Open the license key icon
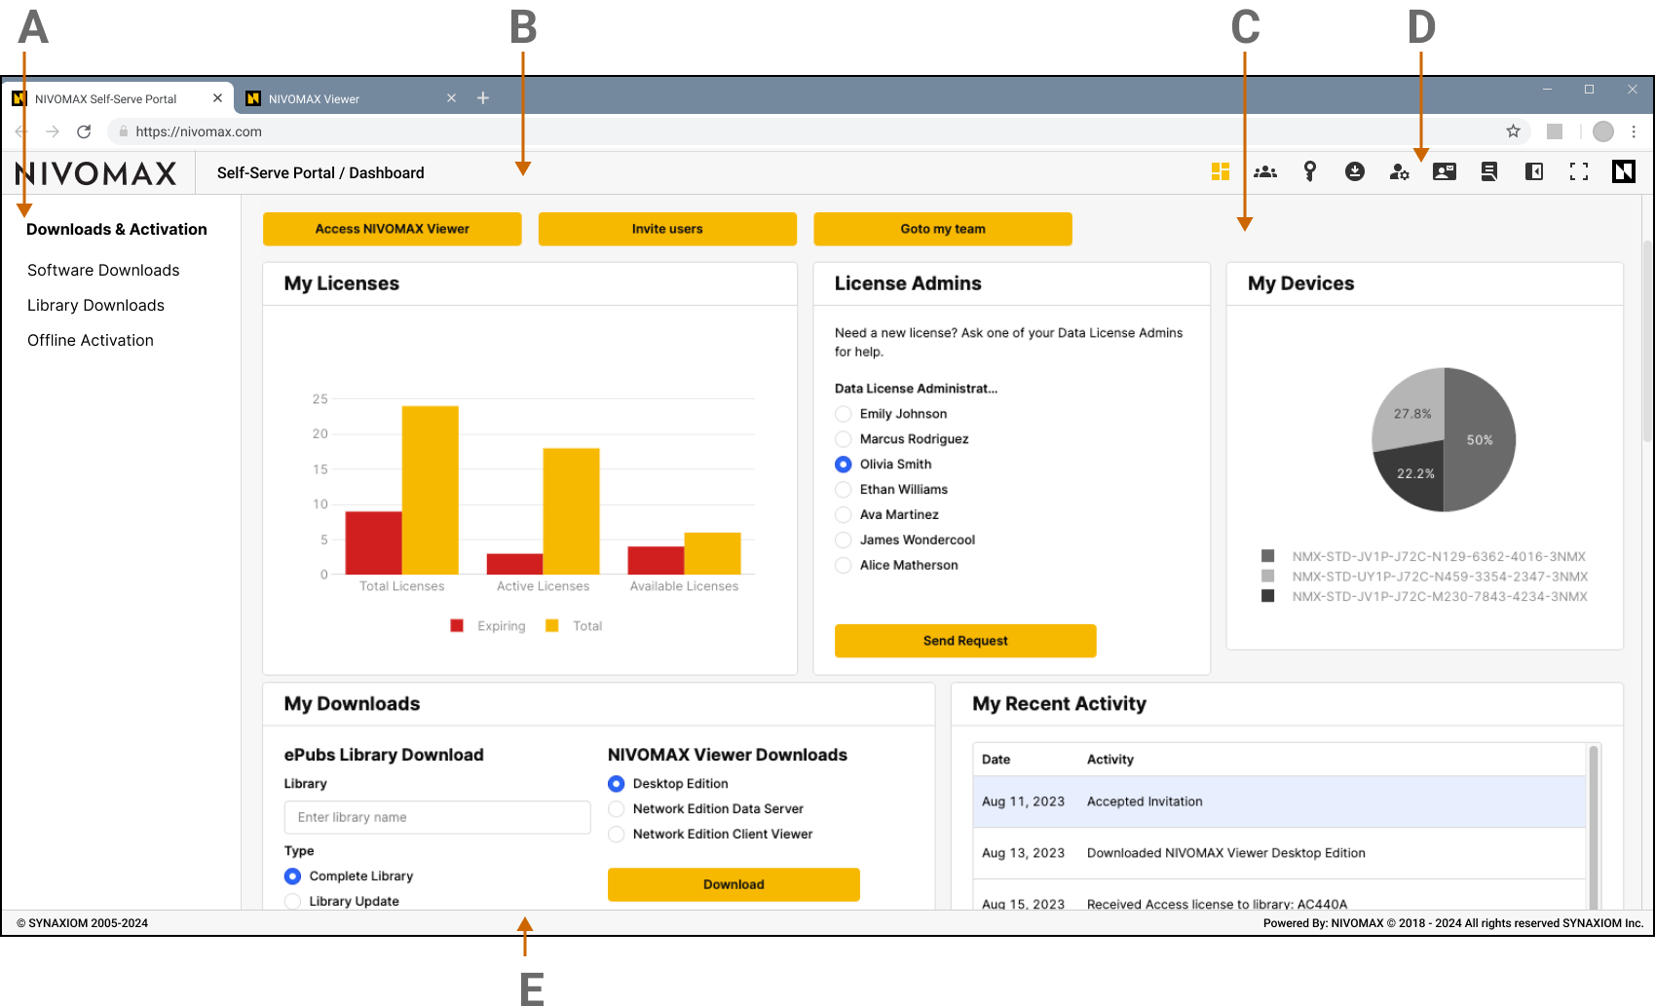 pyautogui.click(x=1310, y=171)
